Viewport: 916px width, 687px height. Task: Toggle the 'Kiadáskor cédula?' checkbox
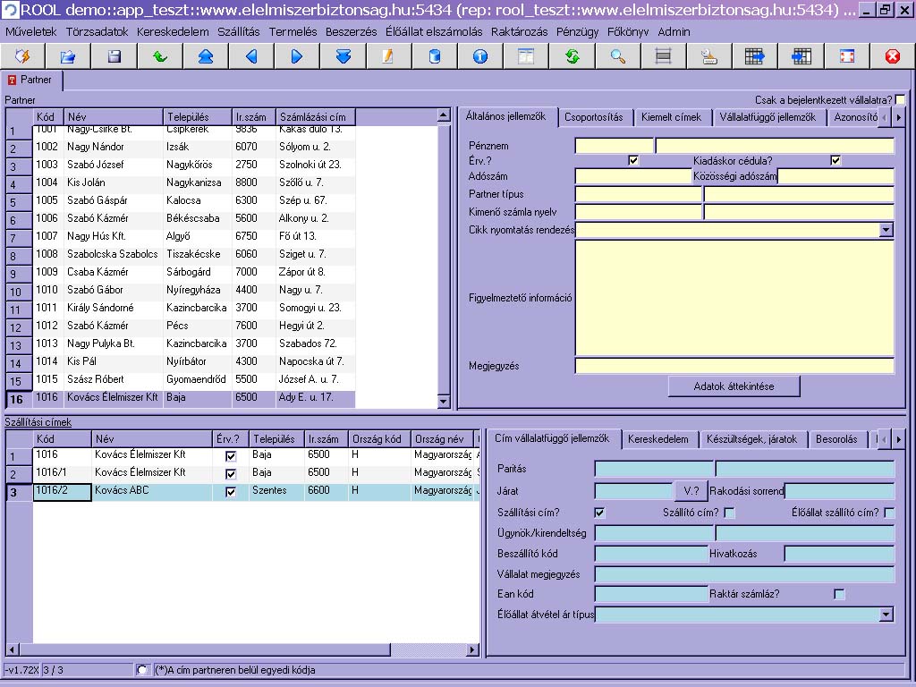[835, 161]
